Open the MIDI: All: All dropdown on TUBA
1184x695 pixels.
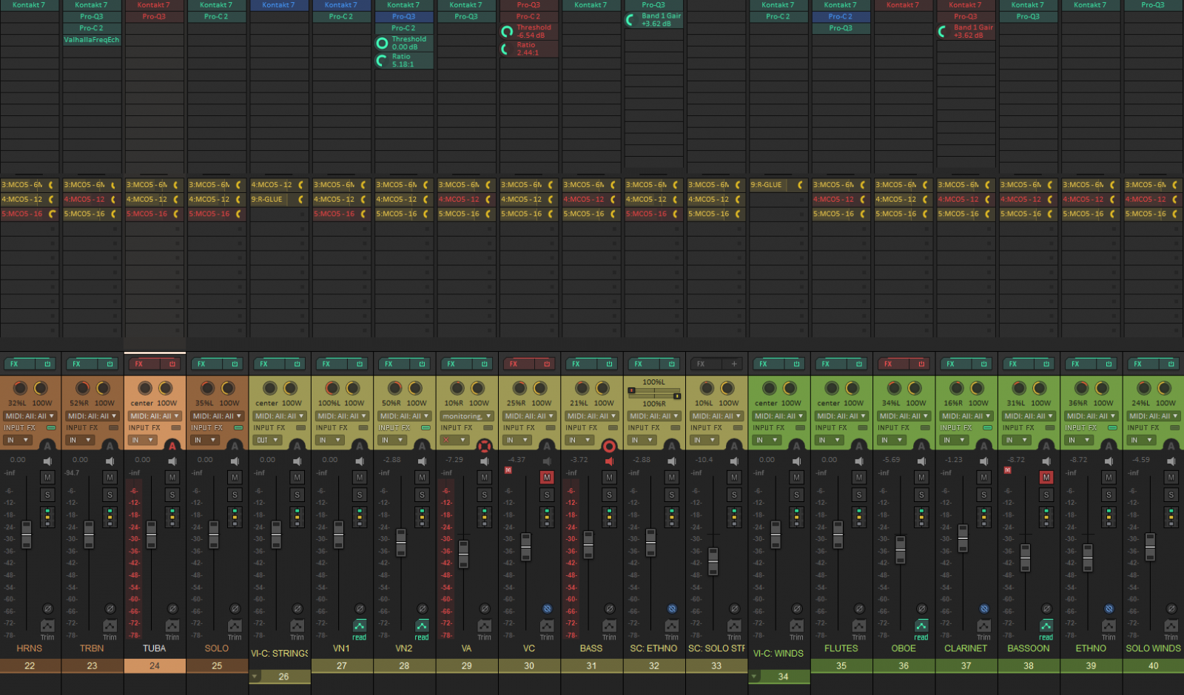pos(153,416)
